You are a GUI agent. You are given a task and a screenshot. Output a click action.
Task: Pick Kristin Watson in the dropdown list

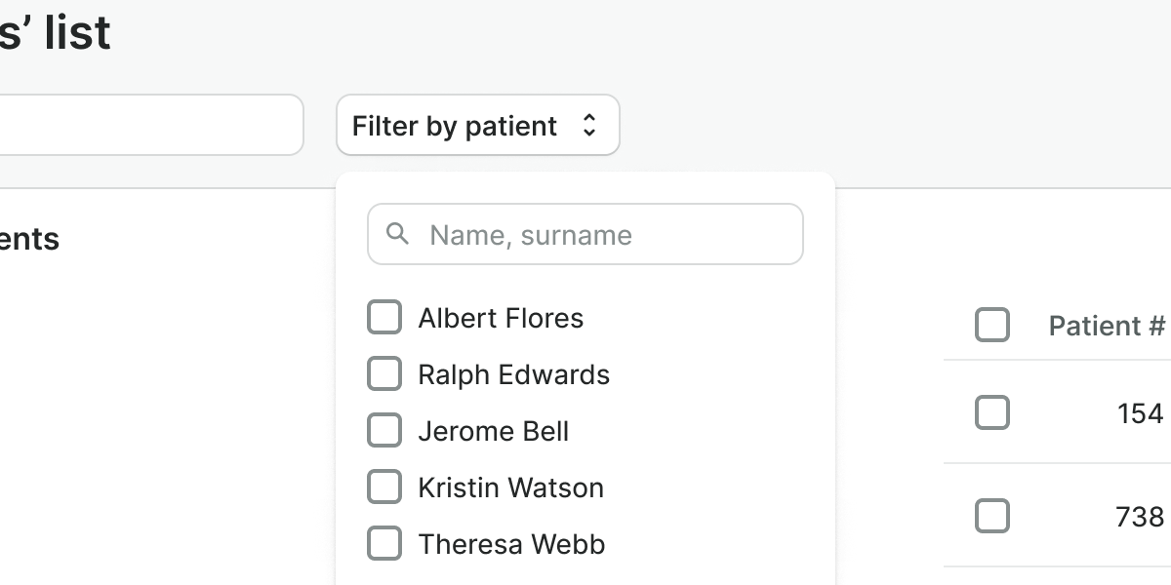(x=510, y=487)
